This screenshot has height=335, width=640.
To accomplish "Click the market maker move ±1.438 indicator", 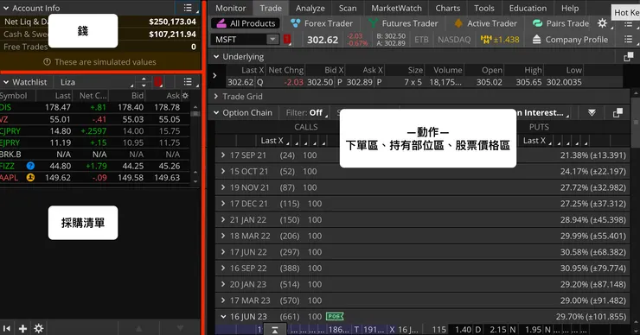I will click(x=500, y=39).
